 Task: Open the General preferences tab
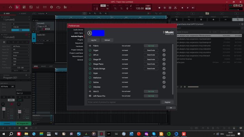[x=80, y=60]
